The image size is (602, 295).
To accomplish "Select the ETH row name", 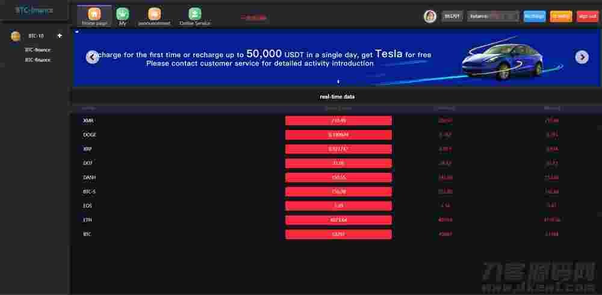I will pyautogui.click(x=87, y=220).
